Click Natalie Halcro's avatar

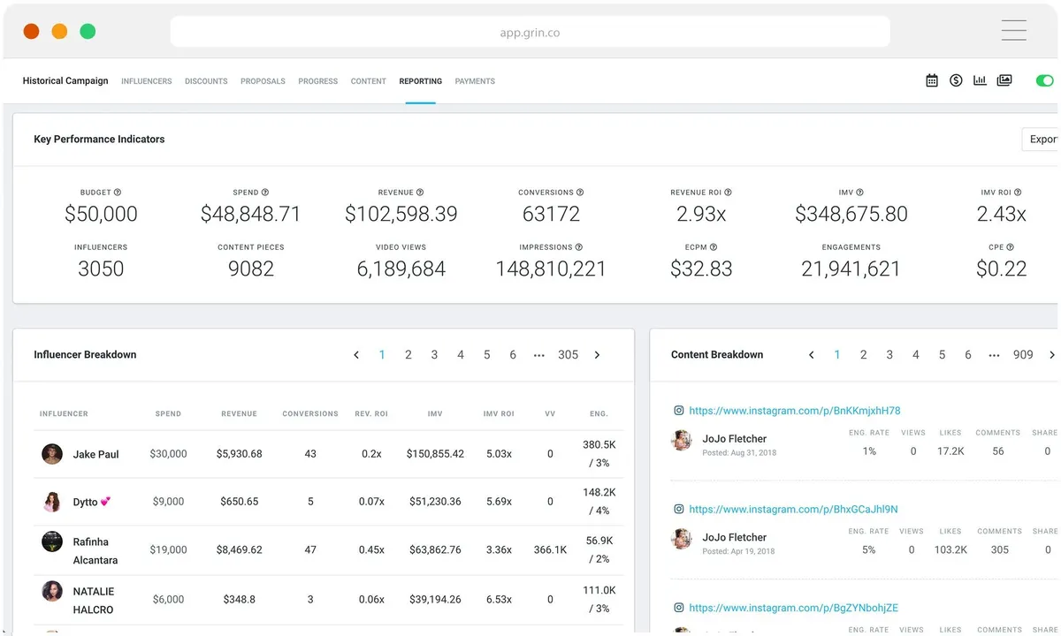pyautogui.click(x=52, y=591)
